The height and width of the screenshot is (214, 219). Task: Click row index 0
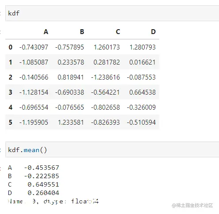[11, 47]
